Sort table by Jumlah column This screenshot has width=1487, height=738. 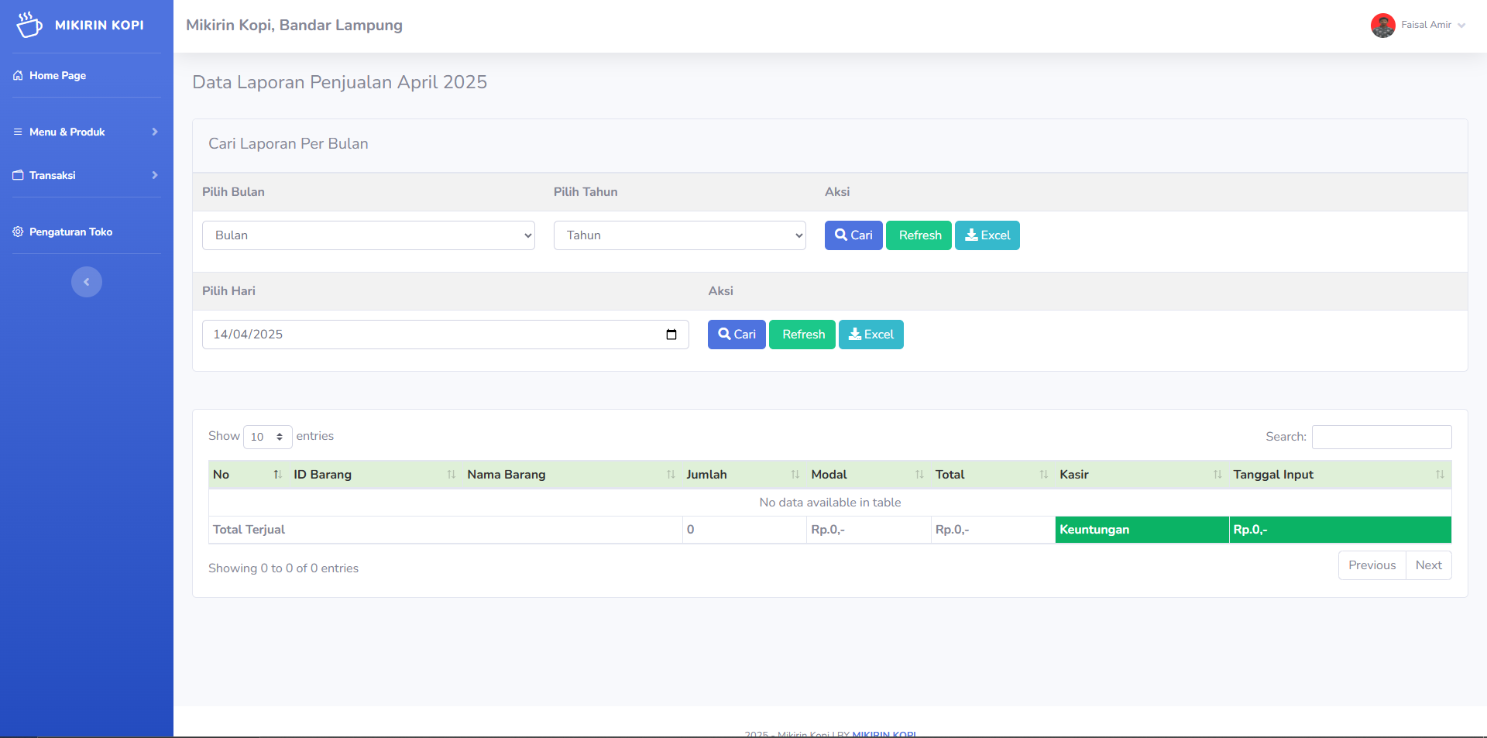tap(744, 475)
